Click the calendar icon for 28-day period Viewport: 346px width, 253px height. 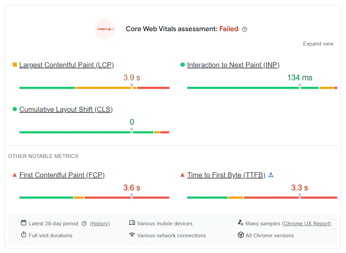[24, 223]
